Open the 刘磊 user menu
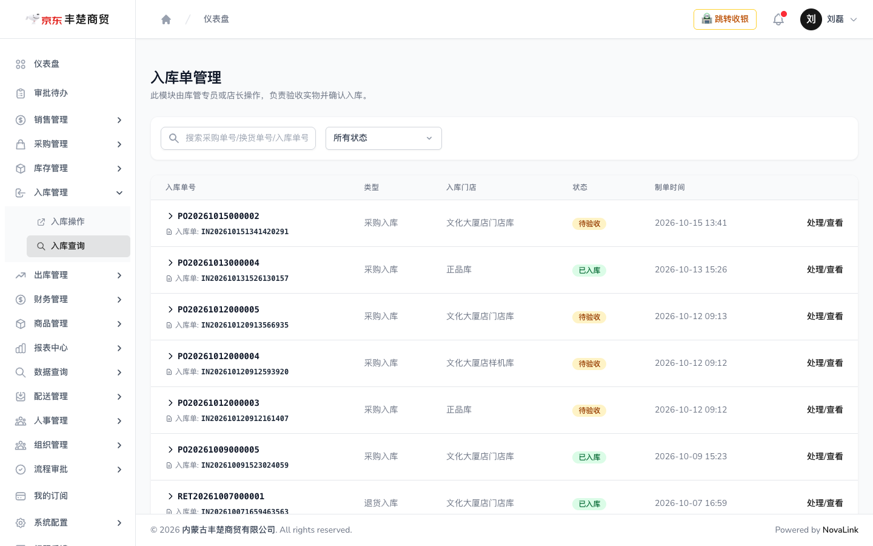 click(829, 19)
